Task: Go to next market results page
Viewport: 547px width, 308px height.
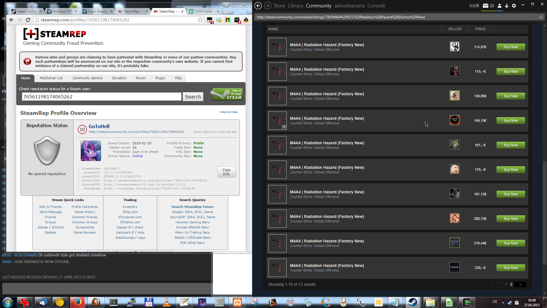Action: [520, 284]
